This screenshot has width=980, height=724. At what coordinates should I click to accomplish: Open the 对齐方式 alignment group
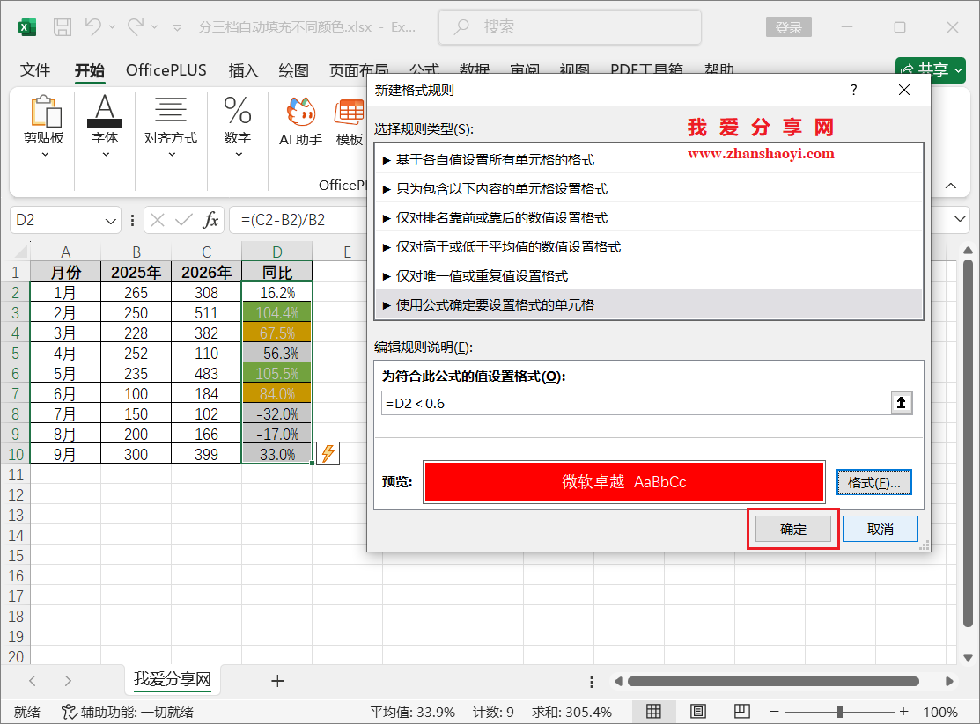click(171, 128)
